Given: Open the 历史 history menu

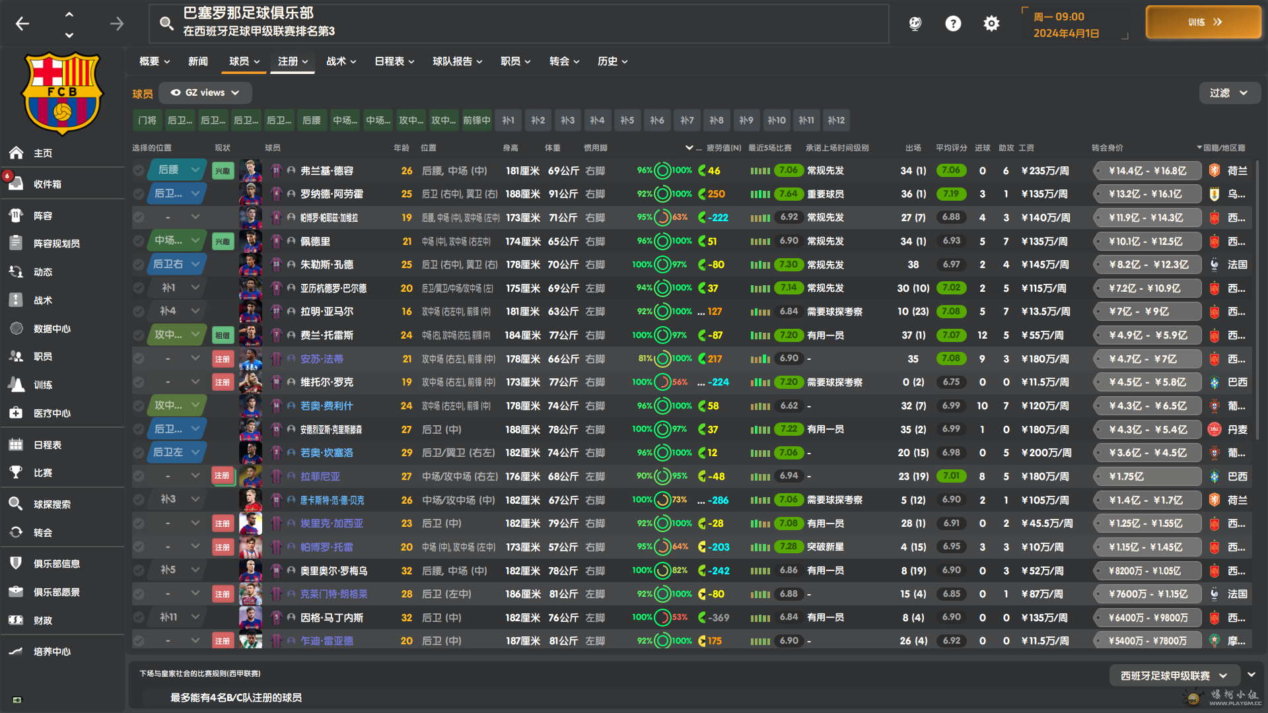Looking at the screenshot, I should click(x=612, y=61).
